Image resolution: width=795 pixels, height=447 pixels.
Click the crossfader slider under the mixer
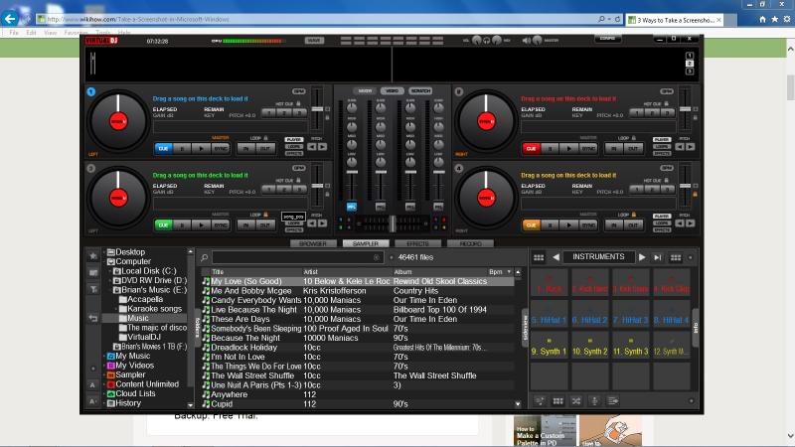click(393, 224)
